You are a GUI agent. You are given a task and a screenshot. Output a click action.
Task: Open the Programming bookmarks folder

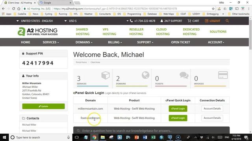click(132, 14)
